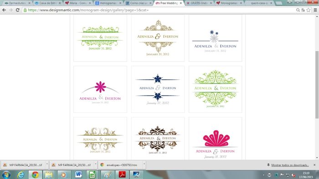This screenshot has height=179, width=319.
Task: Close the Caixa de Entrada tab
Action: (x=60, y=3)
